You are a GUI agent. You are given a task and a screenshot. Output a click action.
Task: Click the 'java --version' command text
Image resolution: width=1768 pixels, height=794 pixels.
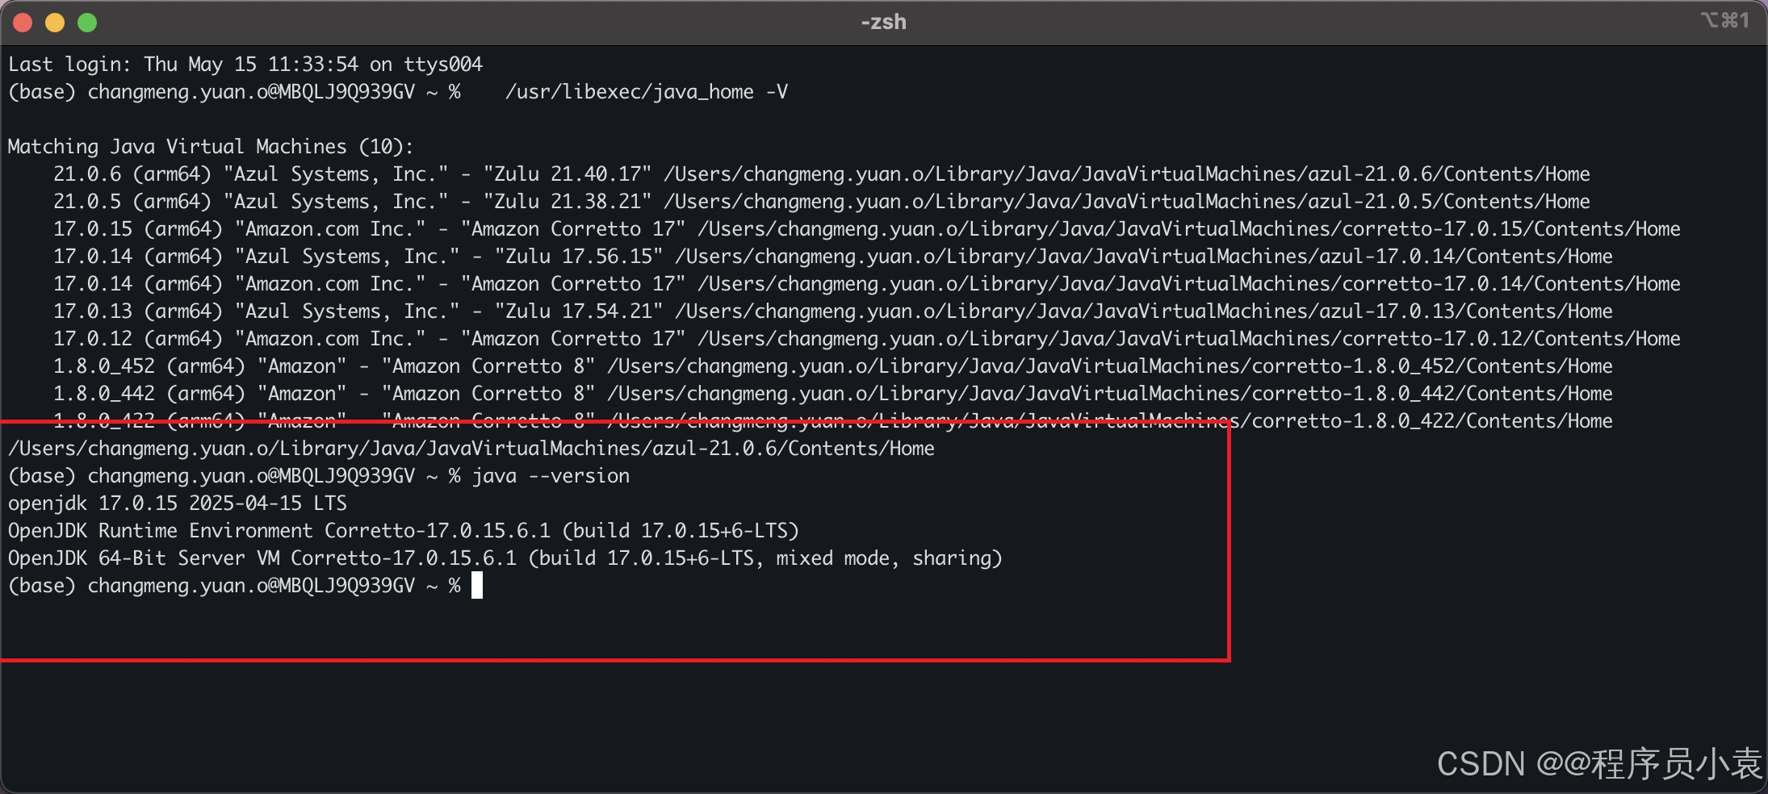click(551, 476)
